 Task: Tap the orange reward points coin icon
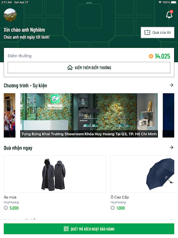pos(151,56)
